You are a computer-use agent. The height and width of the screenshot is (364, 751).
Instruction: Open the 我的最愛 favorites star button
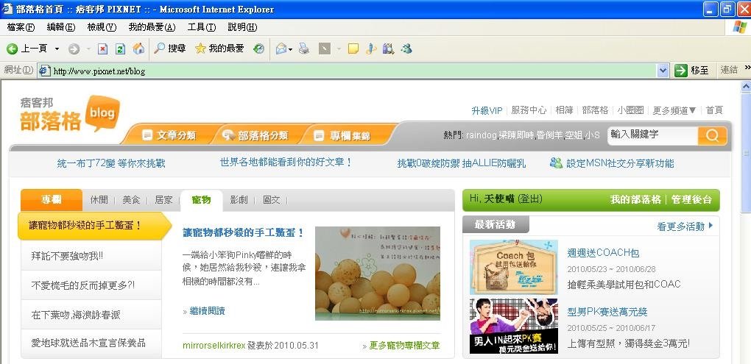[x=220, y=49]
